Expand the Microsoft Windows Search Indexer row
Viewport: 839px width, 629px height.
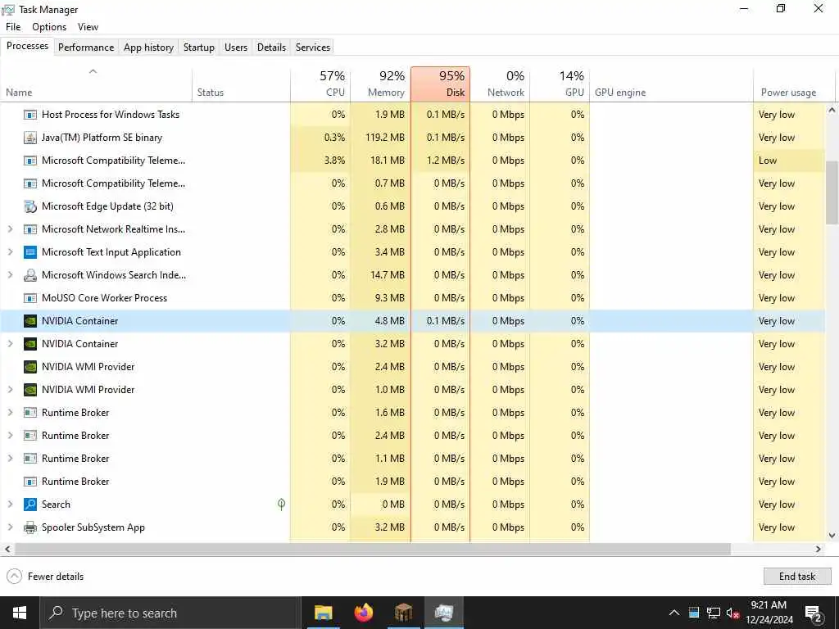tap(10, 275)
